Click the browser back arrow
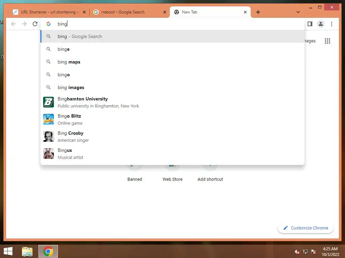This screenshot has height=258, width=345. click(13, 24)
